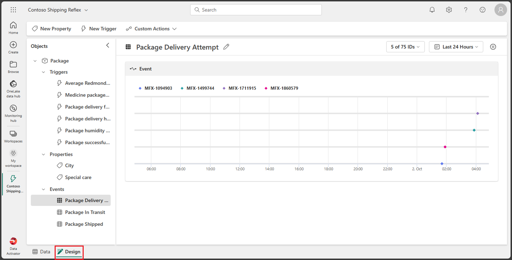Viewport: 512px width, 260px height.
Task: Switch to the Data tab
Action: coord(41,252)
